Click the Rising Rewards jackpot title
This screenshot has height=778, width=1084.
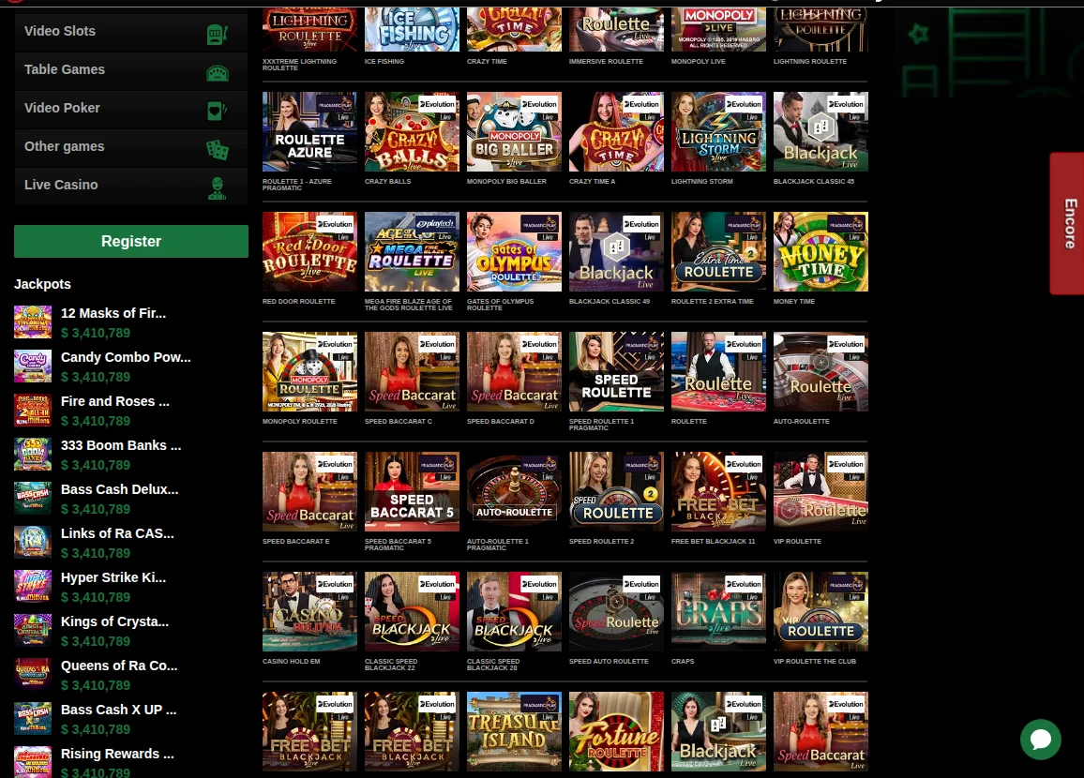[x=117, y=754]
